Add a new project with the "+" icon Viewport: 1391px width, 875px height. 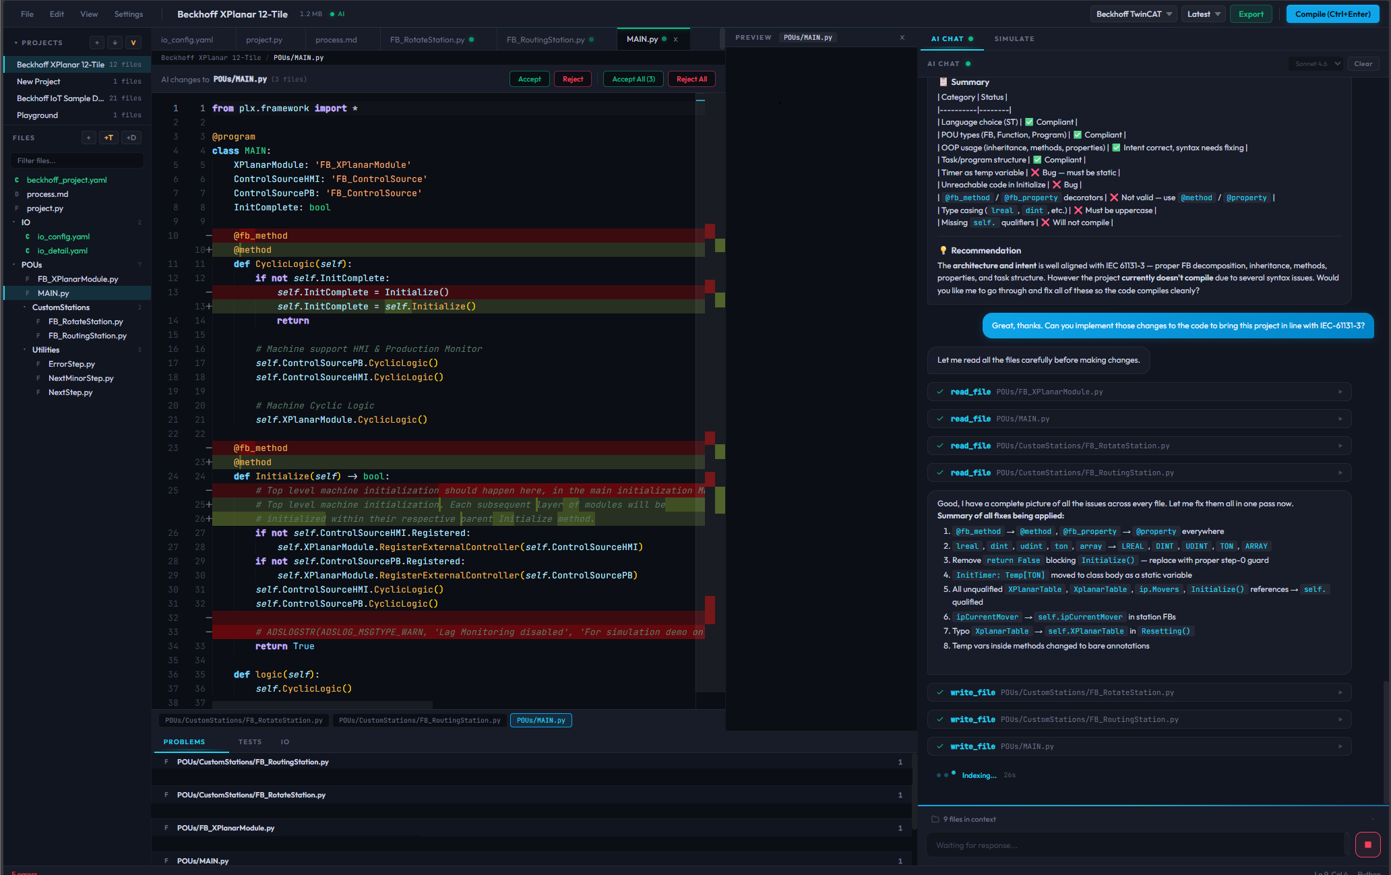[97, 42]
